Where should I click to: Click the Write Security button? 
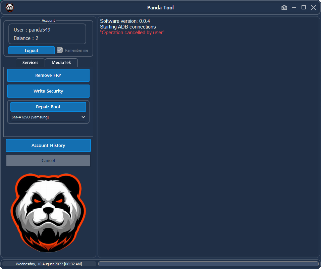click(48, 91)
